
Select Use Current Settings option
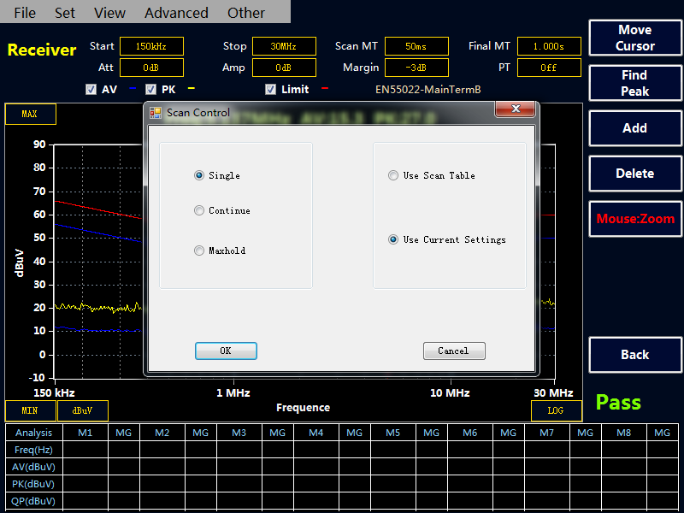tap(393, 239)
